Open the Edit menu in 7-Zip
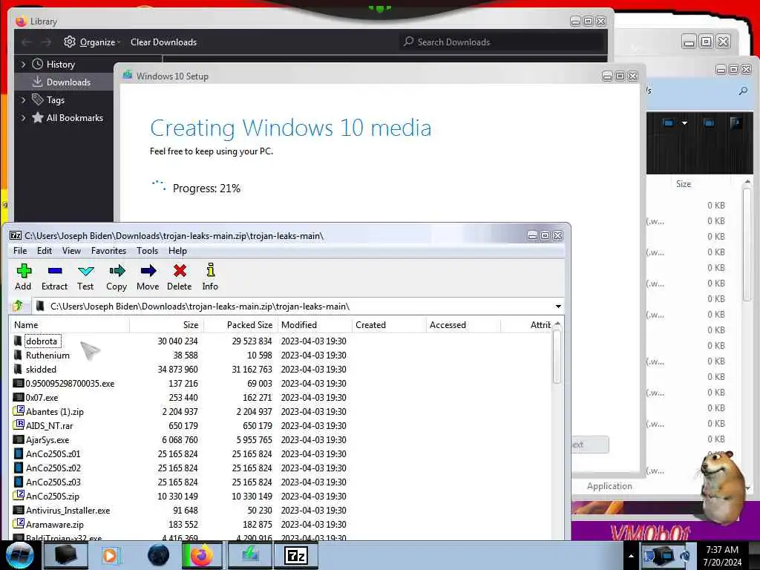 click(x=44, y=251)
